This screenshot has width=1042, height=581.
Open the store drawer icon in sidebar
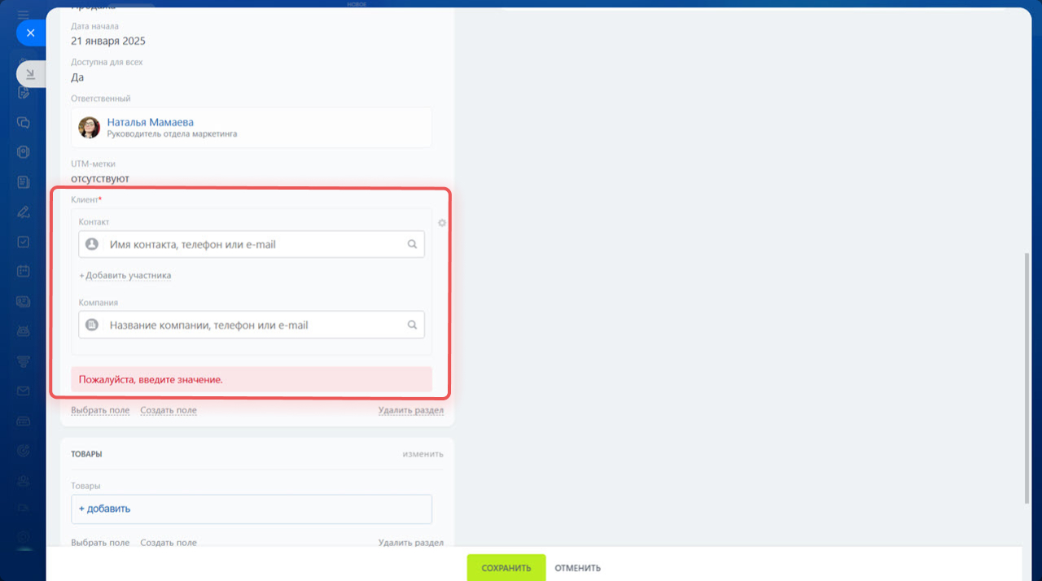[24, 421]
